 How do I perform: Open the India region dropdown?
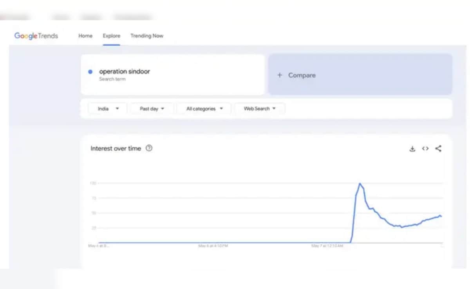coord(108,109)
